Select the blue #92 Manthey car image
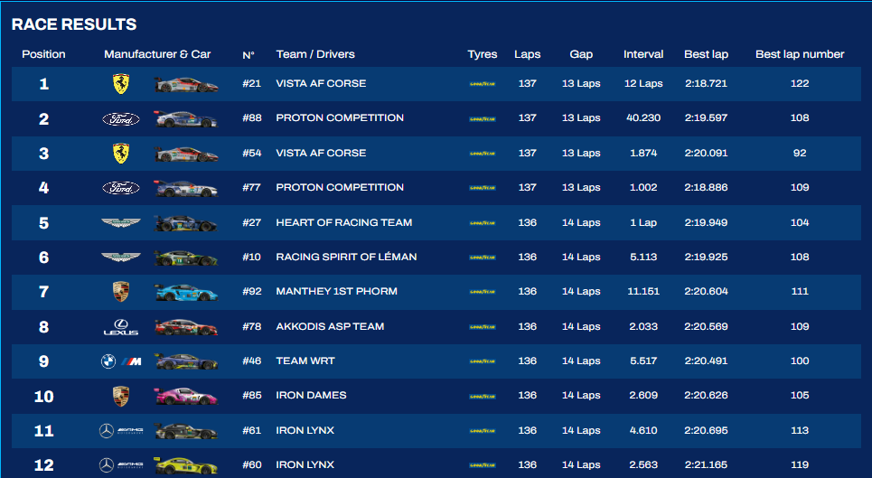This screenshot has width=872, height=478. coord(186,293)
